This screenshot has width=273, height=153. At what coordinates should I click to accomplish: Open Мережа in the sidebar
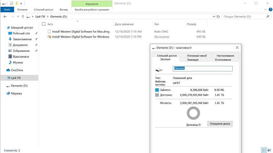16,93
